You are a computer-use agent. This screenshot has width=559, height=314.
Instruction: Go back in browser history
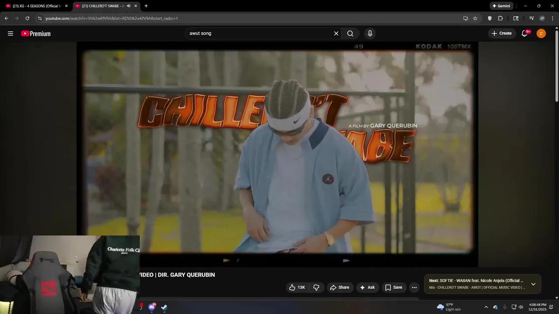(x=6, y=18)
